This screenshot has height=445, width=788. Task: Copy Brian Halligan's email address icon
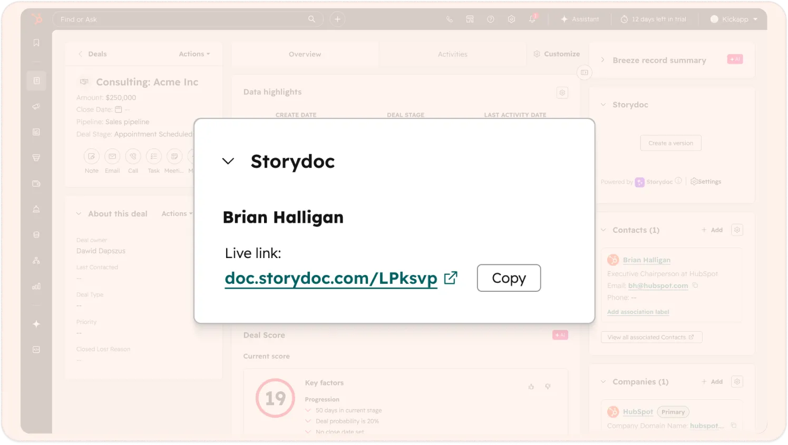pyautogui.click(x=695, y=285)
